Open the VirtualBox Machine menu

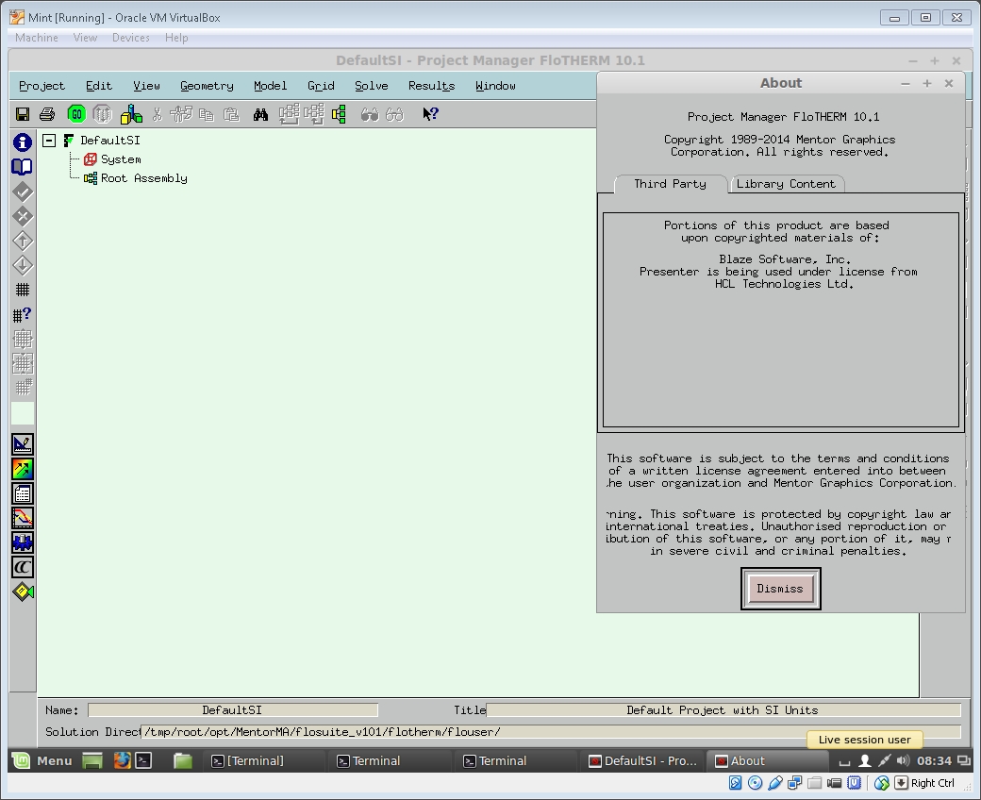(x=36, y=38)
